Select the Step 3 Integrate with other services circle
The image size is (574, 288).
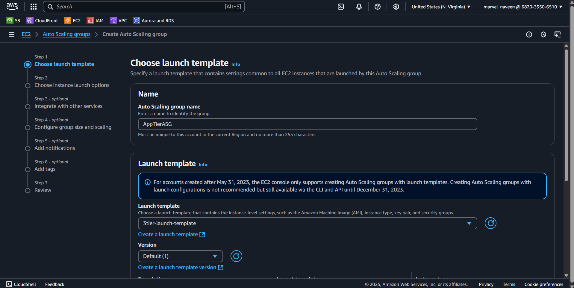coord(28,107)
